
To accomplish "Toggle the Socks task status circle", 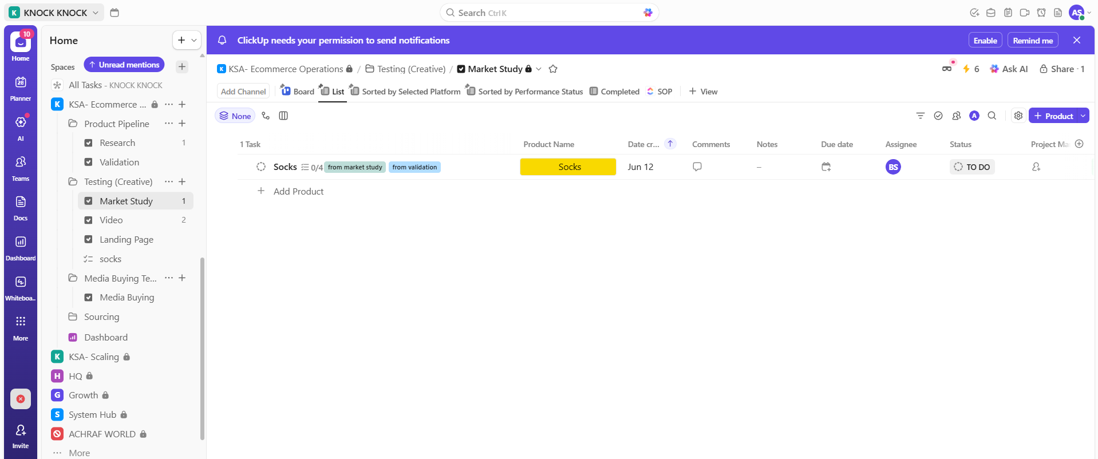I will [x=261, y=167].
